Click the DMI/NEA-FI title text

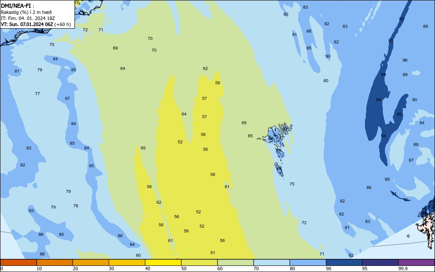pos(16,6)
